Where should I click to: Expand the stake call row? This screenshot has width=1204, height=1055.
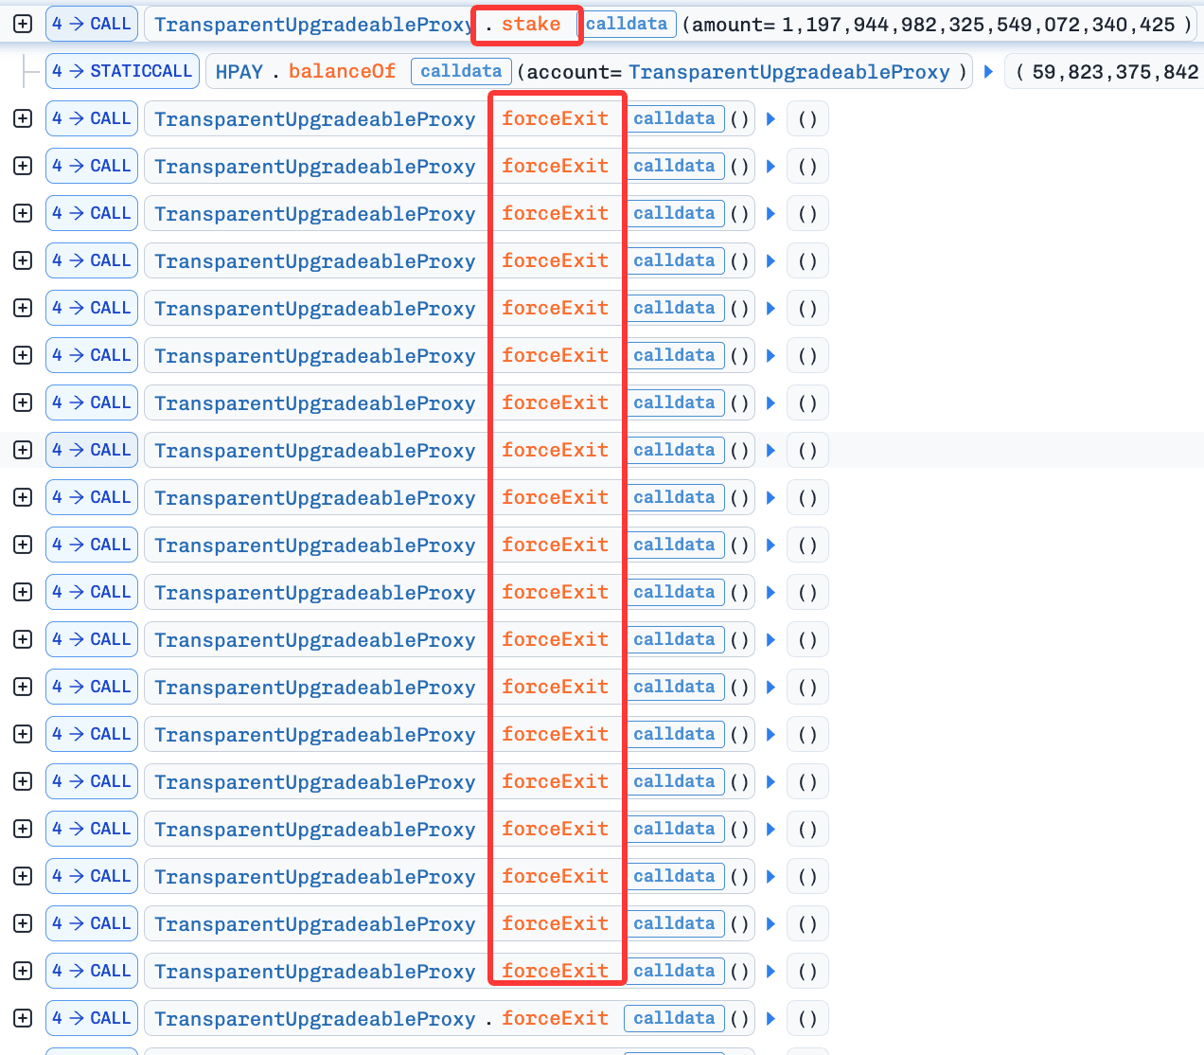point(23,24)
